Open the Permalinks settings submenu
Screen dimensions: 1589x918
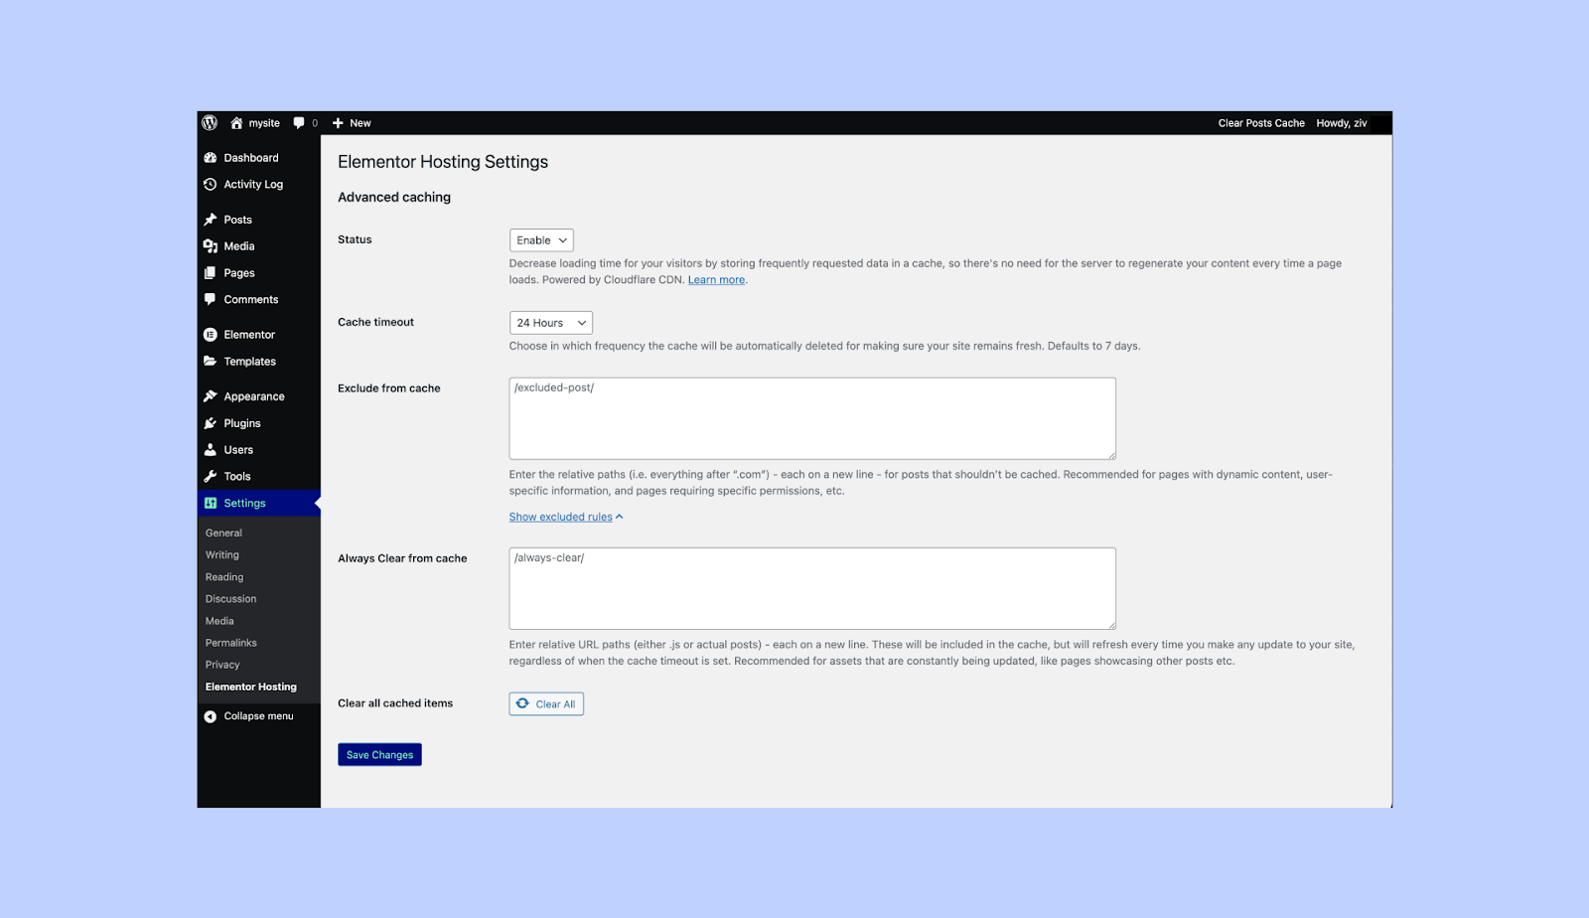click(231, 643)
